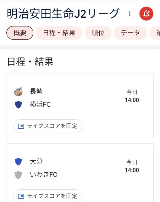Click the 明治安田生命J2リーグ title heading
Viewport: 160px width, 202px height.
[x=63, y=13]
